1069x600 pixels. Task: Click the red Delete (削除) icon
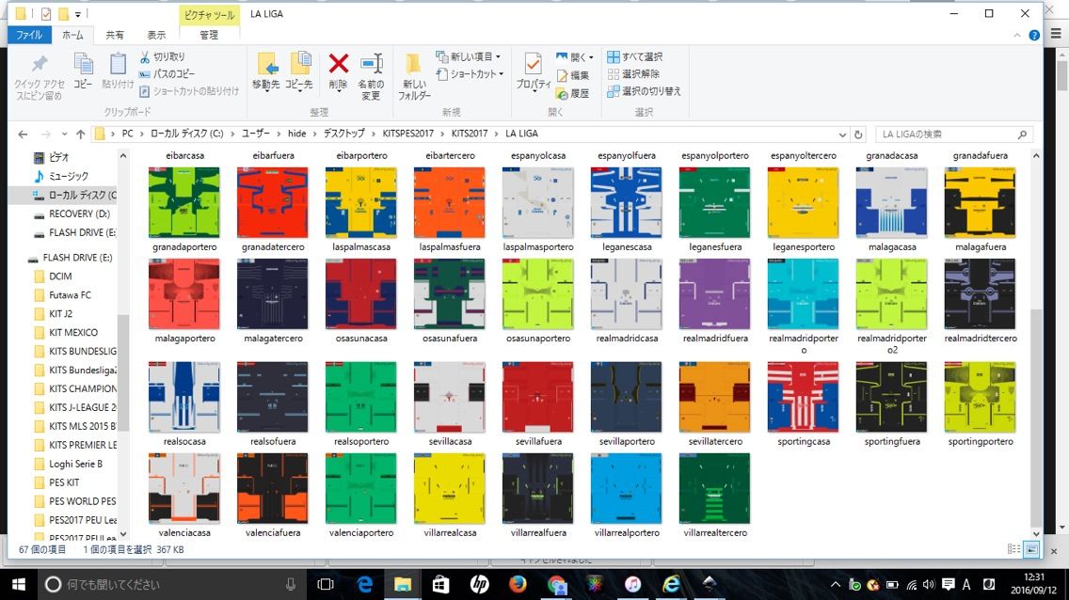pyautogui.click(x=338, y=63)
